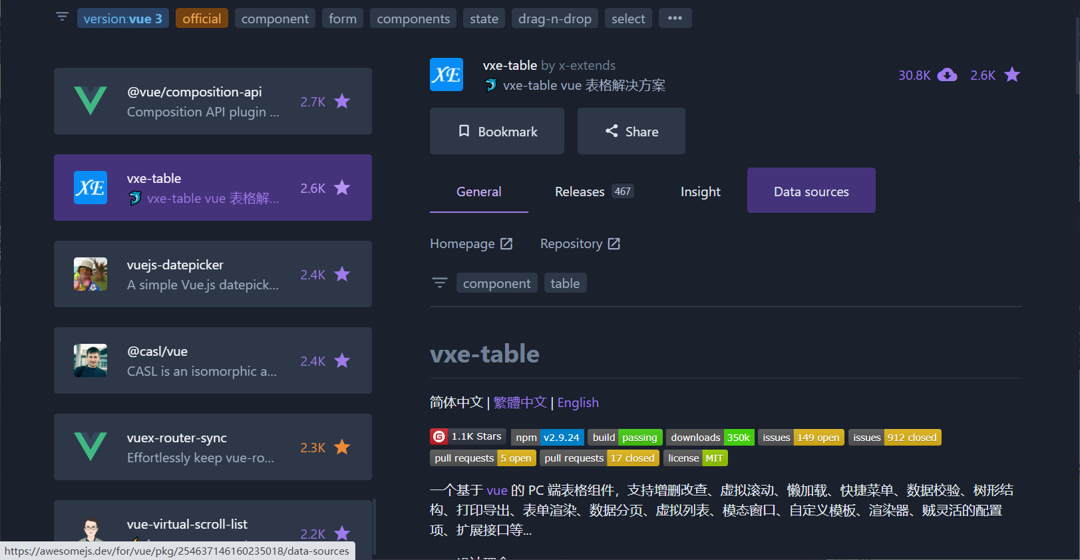Click the downloads 350k badge
This screenshot has height=560, width=1080.
710,437
